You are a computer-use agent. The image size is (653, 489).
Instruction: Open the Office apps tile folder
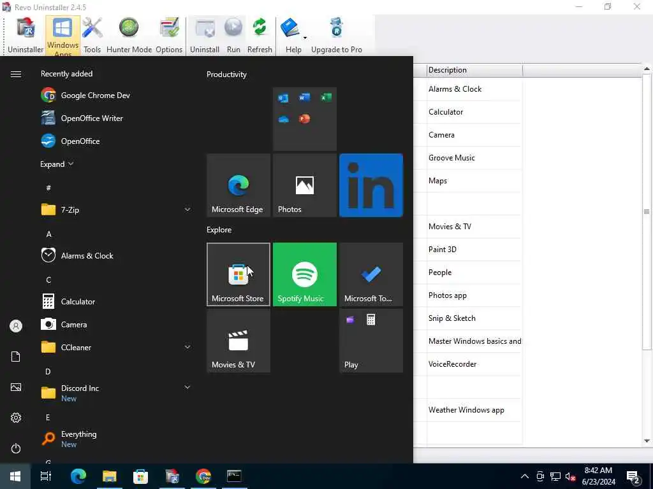[x=305, y=119]
